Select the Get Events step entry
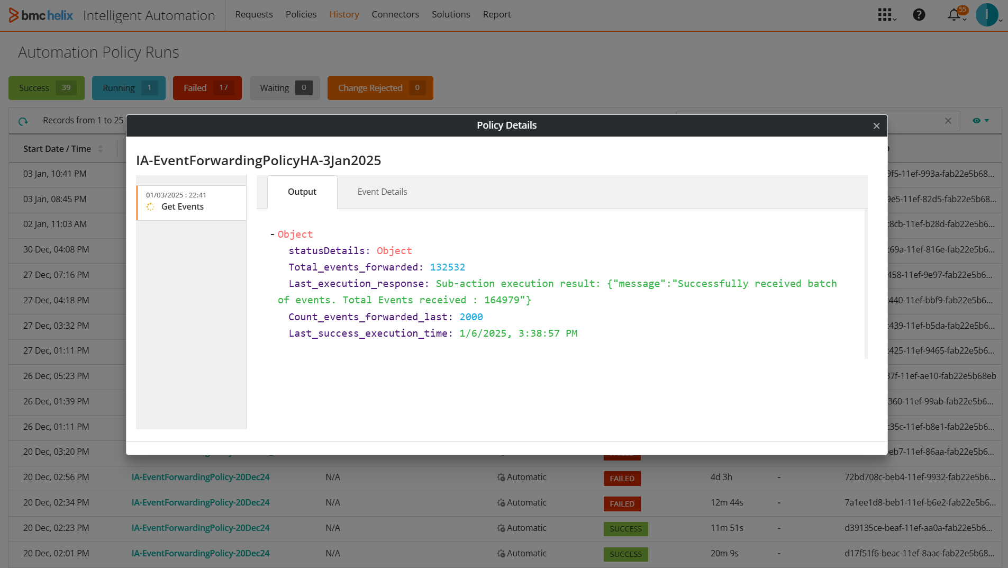The width and height of the screenshot is (1008, 568). point(192,203)
